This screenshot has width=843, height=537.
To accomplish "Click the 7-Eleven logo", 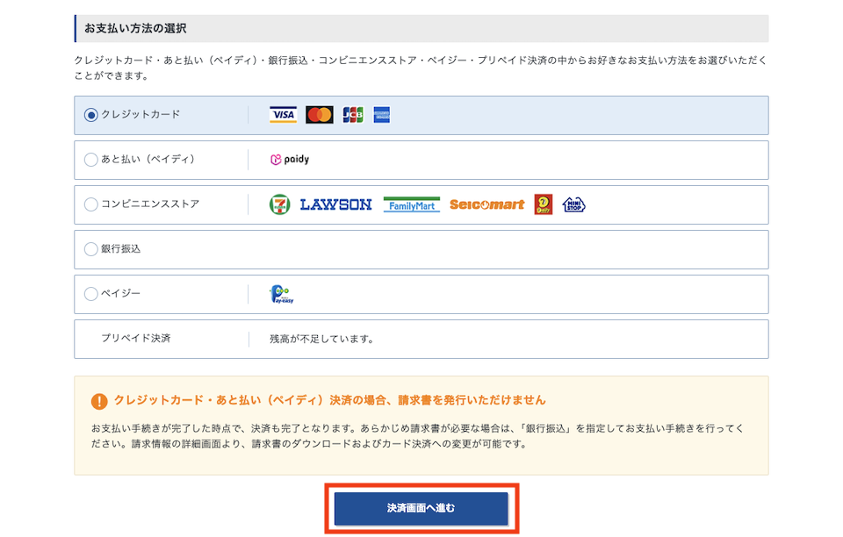I will coord(279,204).
